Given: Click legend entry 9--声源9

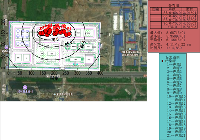Looking at the screenshot, I should [x=174, y=93].
